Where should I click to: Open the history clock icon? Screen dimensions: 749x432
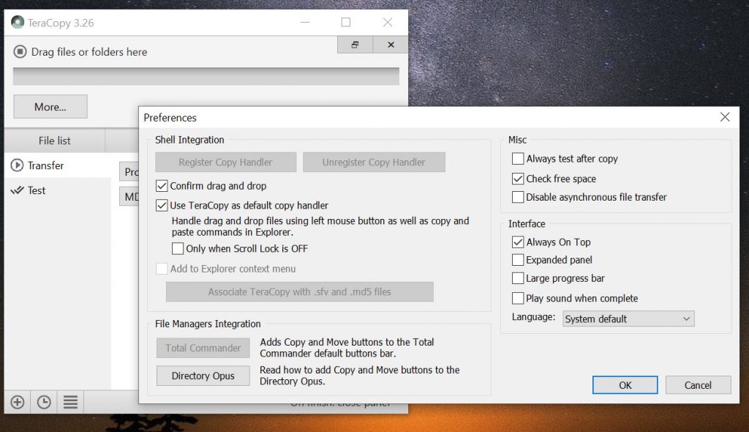(x=44, y=402)
